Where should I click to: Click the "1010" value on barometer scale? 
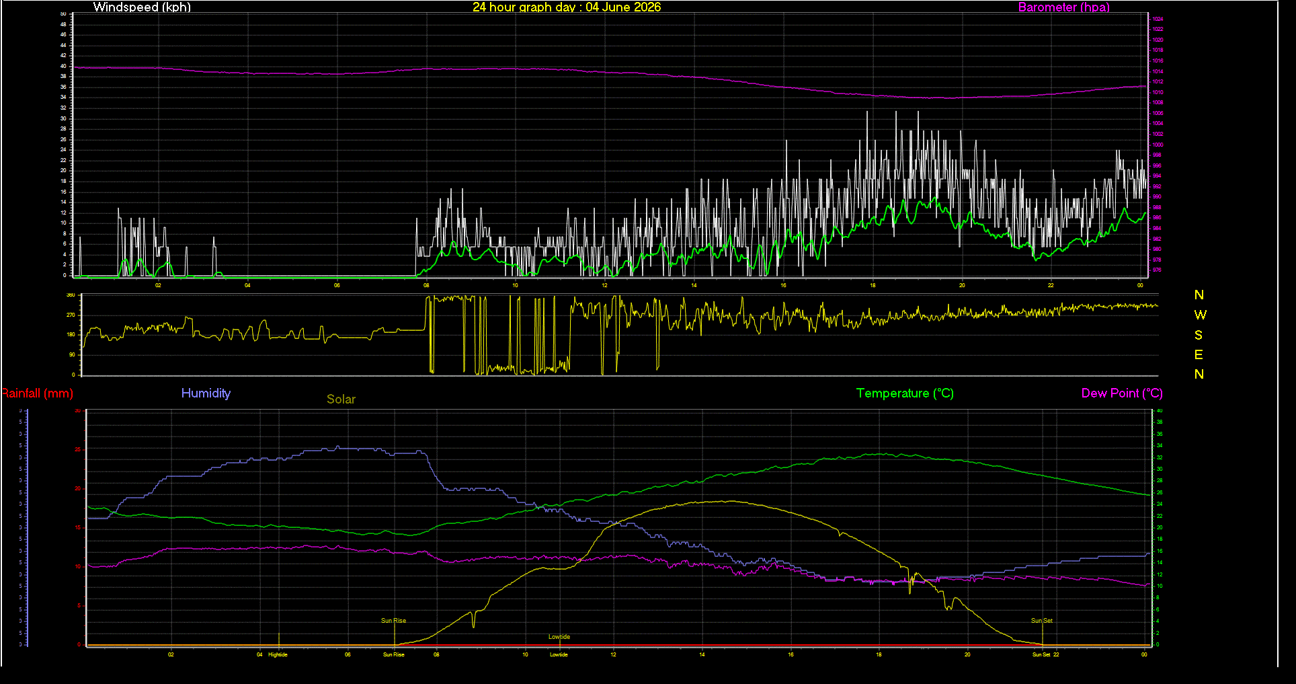[x=1158, y=92]
